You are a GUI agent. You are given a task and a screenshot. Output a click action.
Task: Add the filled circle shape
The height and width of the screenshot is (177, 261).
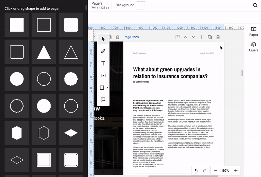pos(17,79)
